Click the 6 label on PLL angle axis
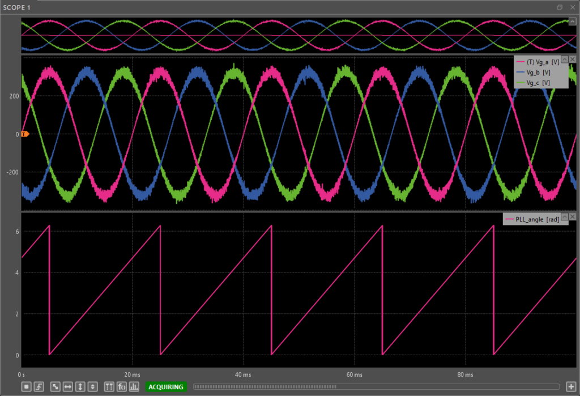This screenshot has width=580, height=396. [x=18, y=232]
